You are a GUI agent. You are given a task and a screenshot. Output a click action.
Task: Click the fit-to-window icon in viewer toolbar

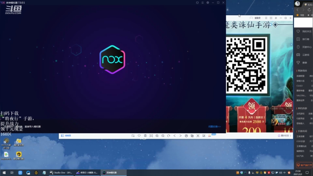pos(151,135)
